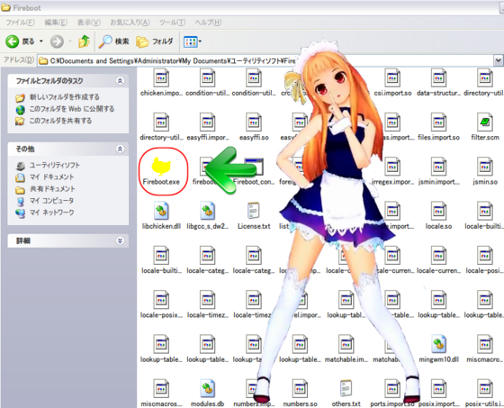
Task: Select the modules.db file icon
Action: [x=207, y=389]
